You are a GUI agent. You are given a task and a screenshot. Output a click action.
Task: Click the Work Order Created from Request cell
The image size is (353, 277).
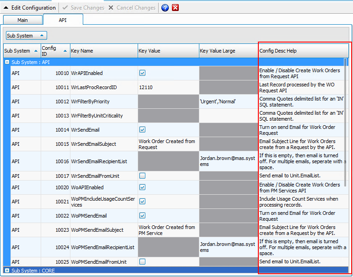168,144
